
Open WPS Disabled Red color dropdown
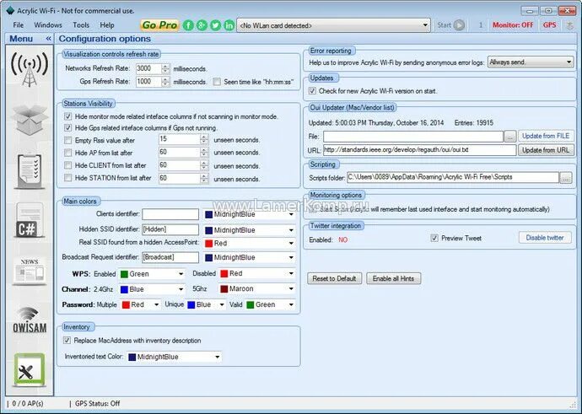point(257,273)
